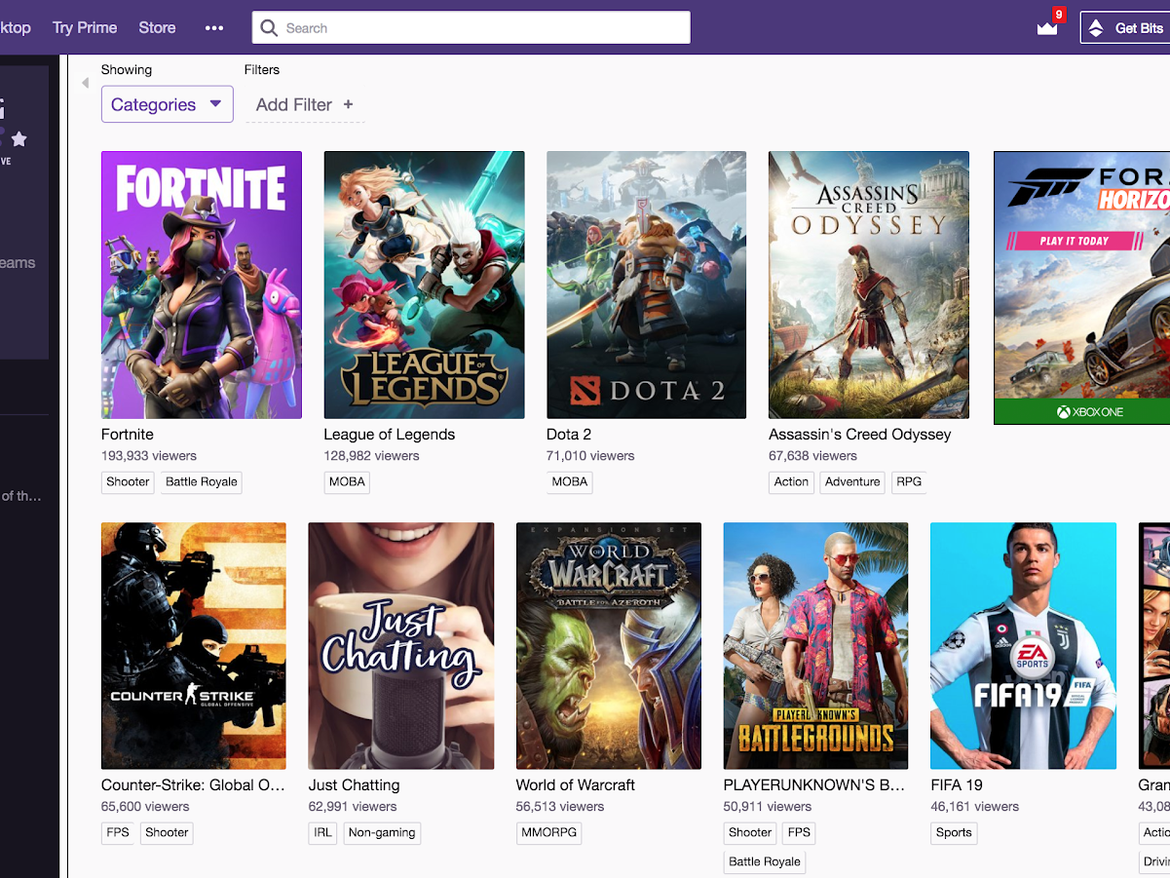Select FPS tag under PLAYERUNKNOWN'S BATTLEGROUNDS

pyautogui.click(x=799, y=833)
